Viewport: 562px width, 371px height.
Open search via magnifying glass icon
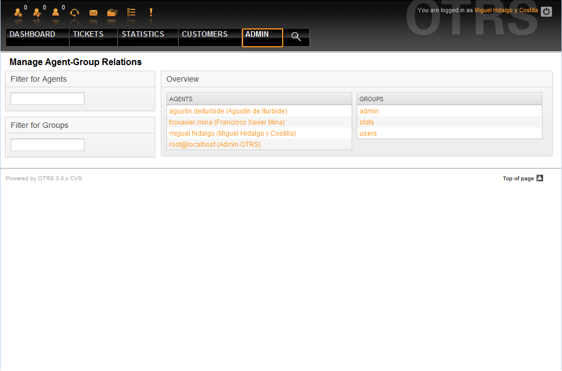[x=296, y=37]
